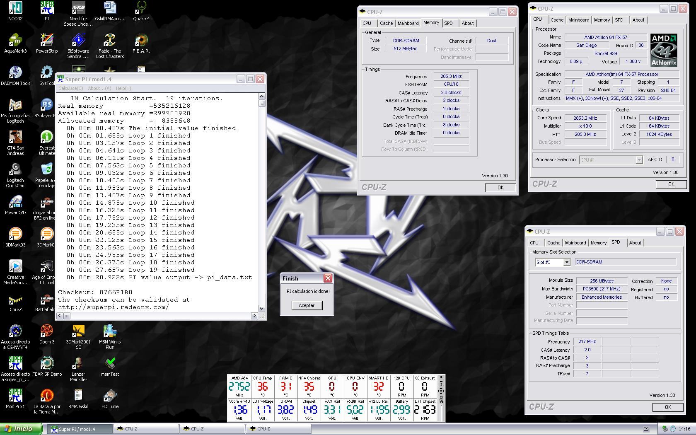Open the Help(H) menu in Super PI
The width and height of the screenshot is (696, 435).
click(123, 88)
